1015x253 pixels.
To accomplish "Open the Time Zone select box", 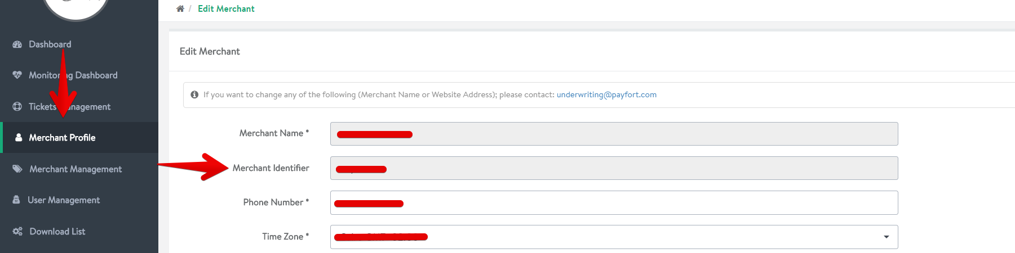I will (x=614, y=237).
